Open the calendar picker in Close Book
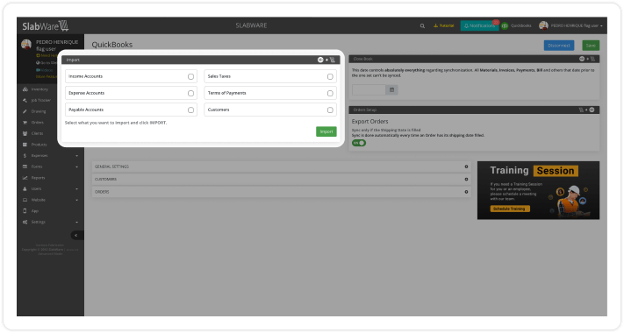Viewport: 624px width, 333px height. coord(391,89)
